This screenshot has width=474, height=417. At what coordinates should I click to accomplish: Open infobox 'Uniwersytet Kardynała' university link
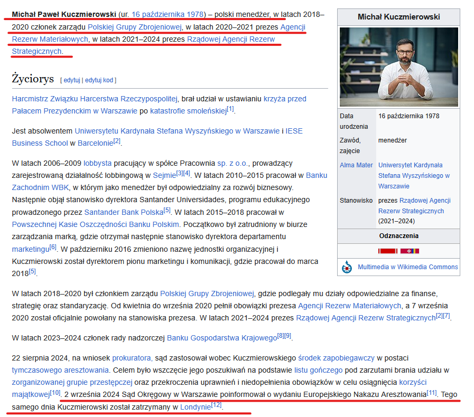tap(414, 175)
